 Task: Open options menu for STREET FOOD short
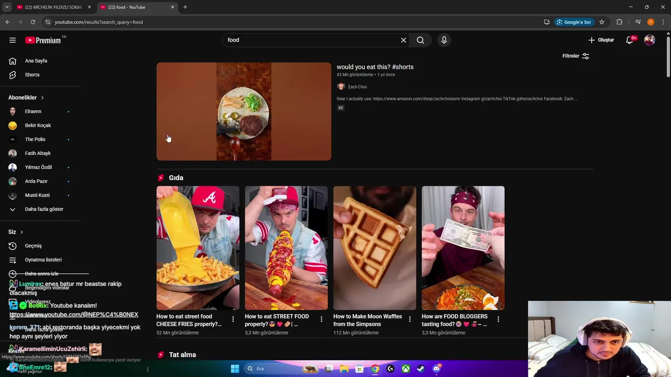coord(321,319)
